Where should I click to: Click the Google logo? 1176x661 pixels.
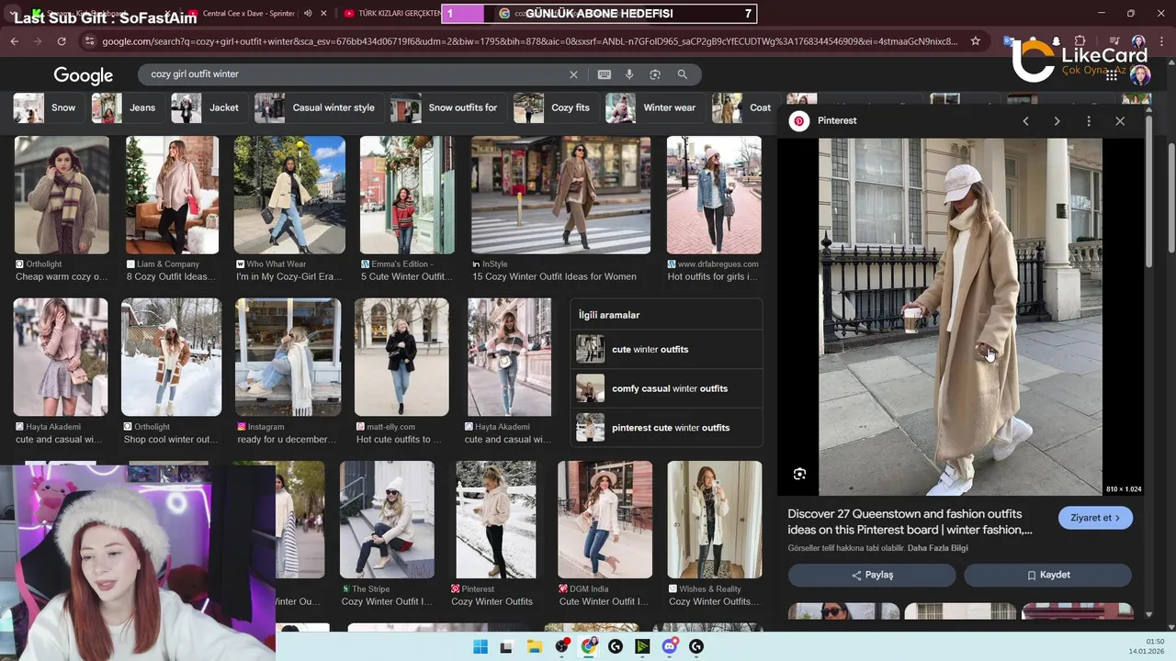click(84, 75)
